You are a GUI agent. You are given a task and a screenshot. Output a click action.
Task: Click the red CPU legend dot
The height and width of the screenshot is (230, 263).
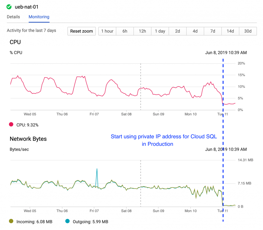[11, 124]
